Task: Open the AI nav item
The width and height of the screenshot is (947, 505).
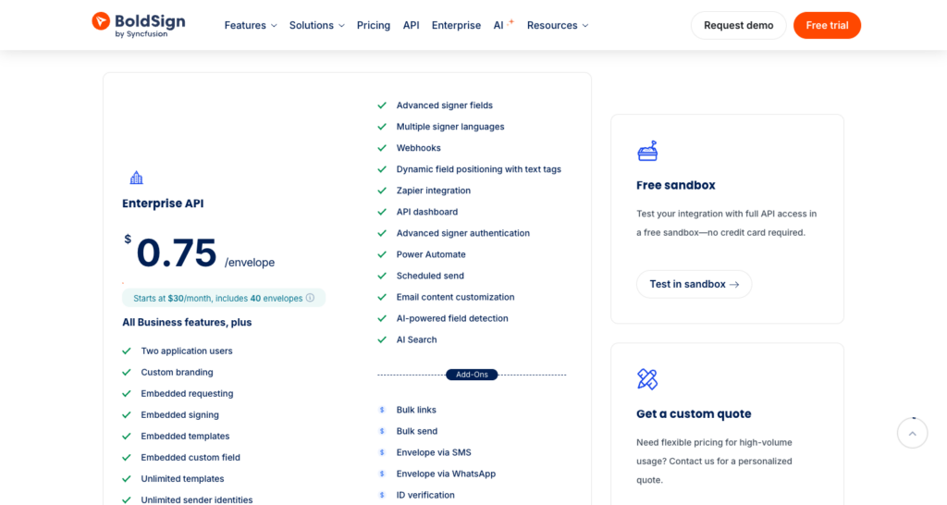Action: pos(498,25)
